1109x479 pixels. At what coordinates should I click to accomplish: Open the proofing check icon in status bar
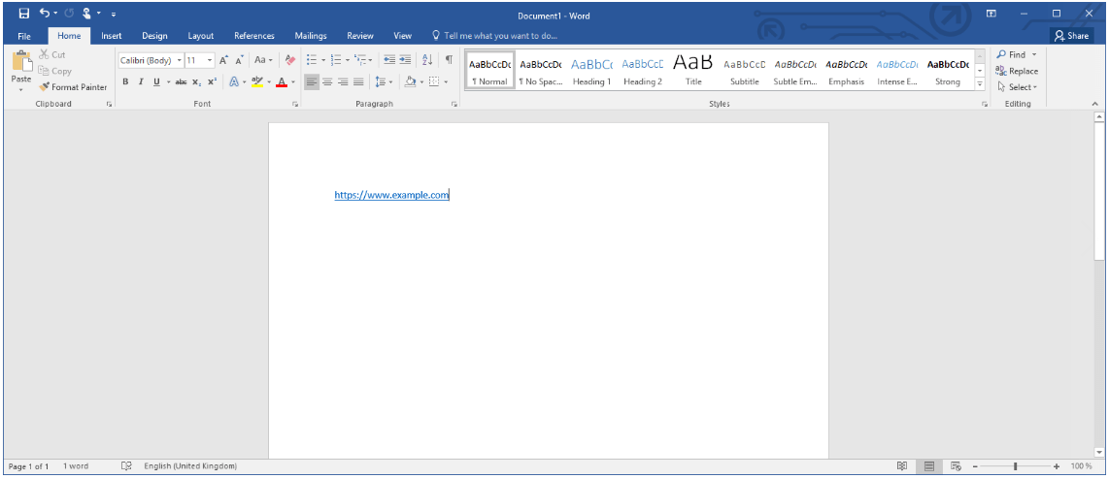click(x=126, y=466)
